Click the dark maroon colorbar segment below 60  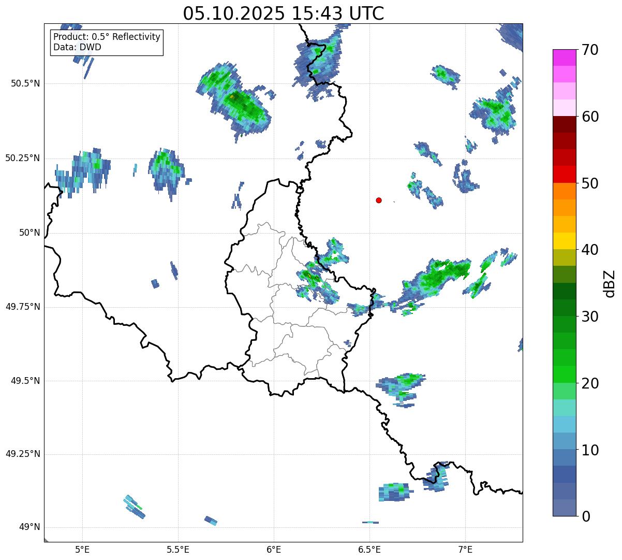pos(564,124)
